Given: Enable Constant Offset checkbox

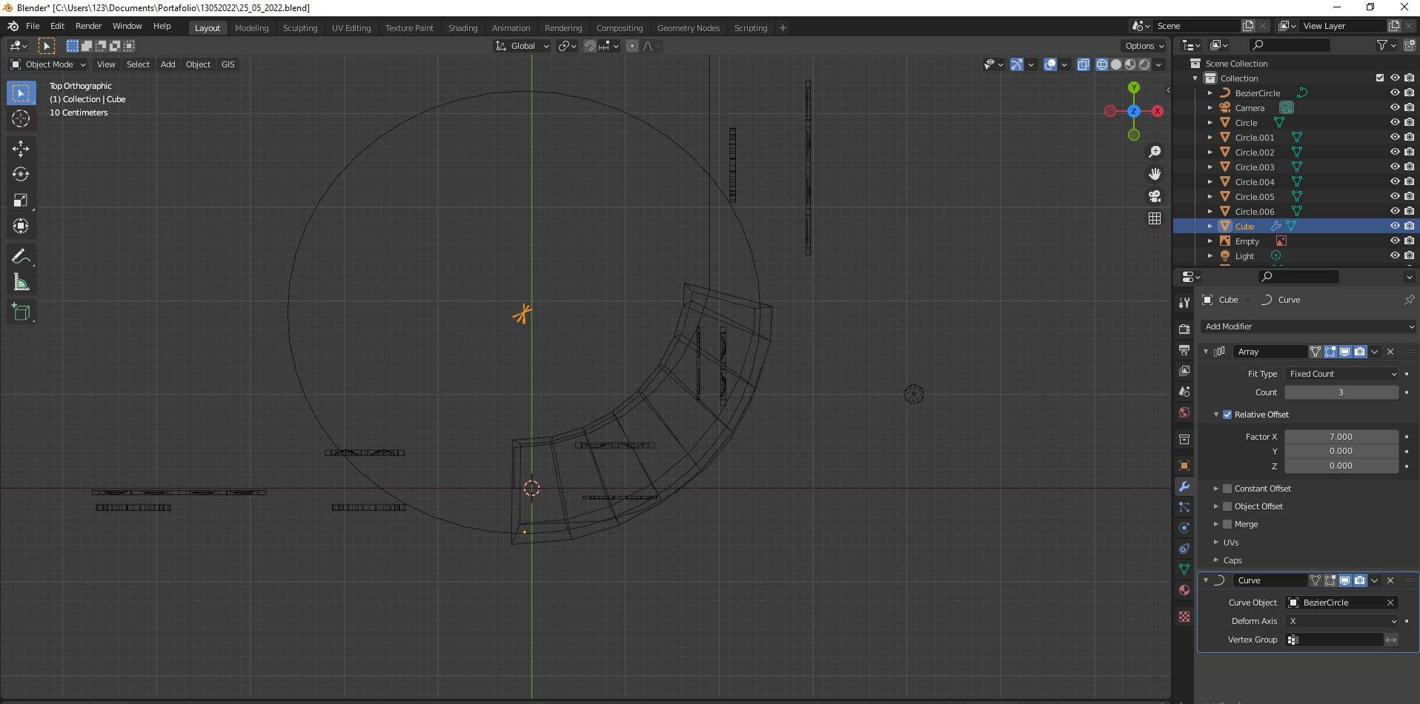Looking at the screenshot, I should 1227,489.
